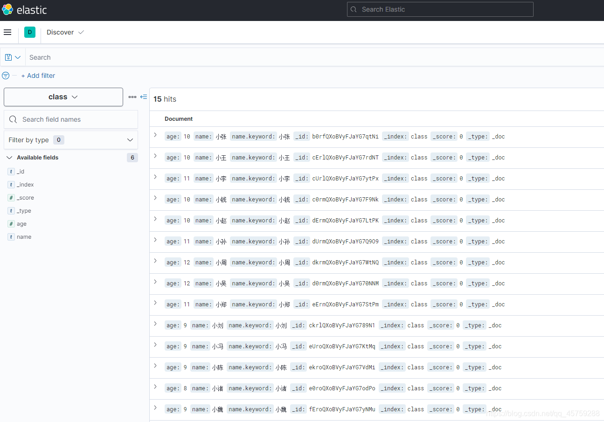Click the 15 hits count text
The image size is (604, 422).
(x=165, y=99)
